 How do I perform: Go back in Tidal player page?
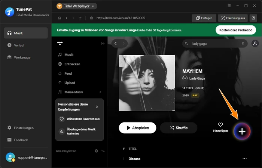pyautogui.click(x=116, y=44)
